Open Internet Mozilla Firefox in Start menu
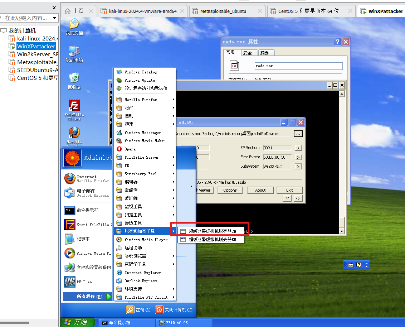Viewport: 405px width, 327px height. (x=87, y=179)
